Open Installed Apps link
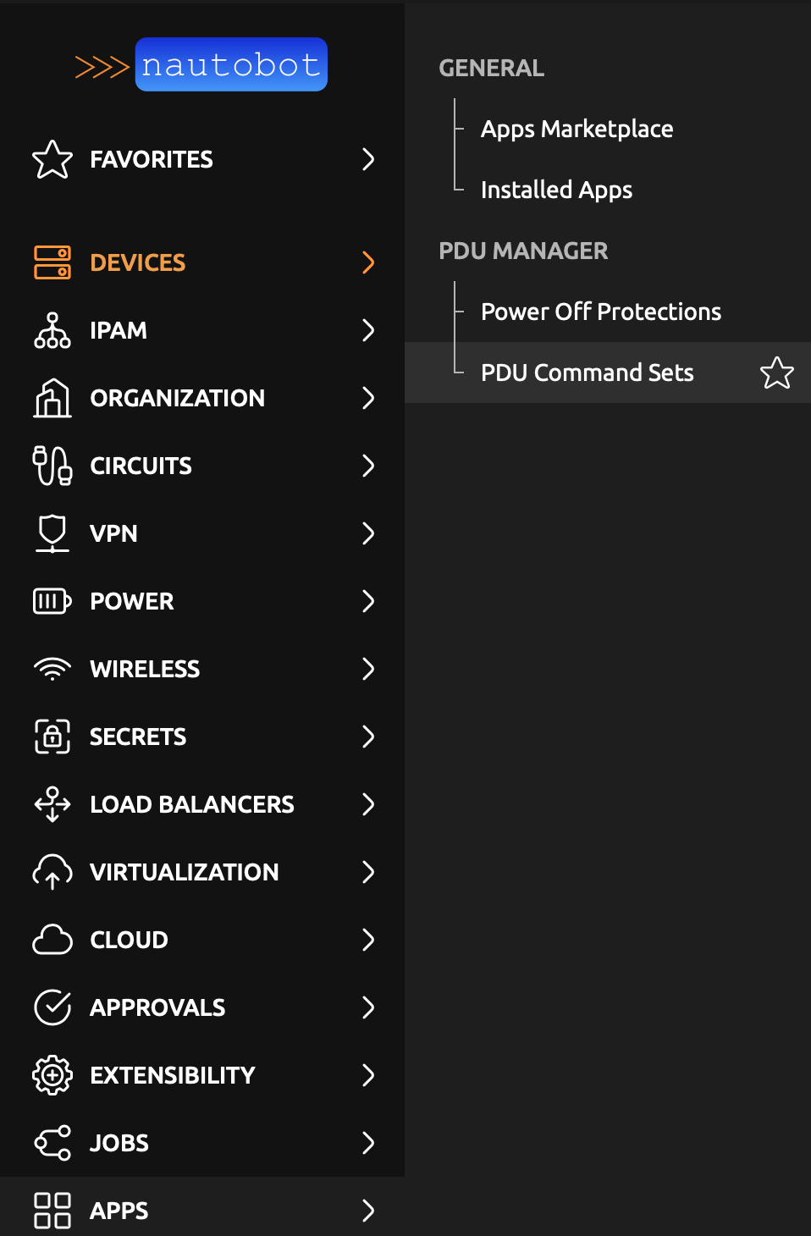Screen dimensions: 811x1236 (557, 190)
